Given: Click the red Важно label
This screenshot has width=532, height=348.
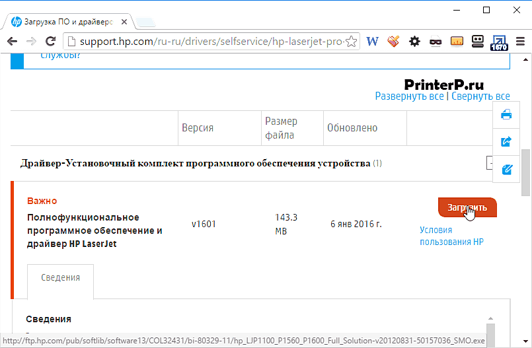Looking at the screenshot, I should 42,201.
